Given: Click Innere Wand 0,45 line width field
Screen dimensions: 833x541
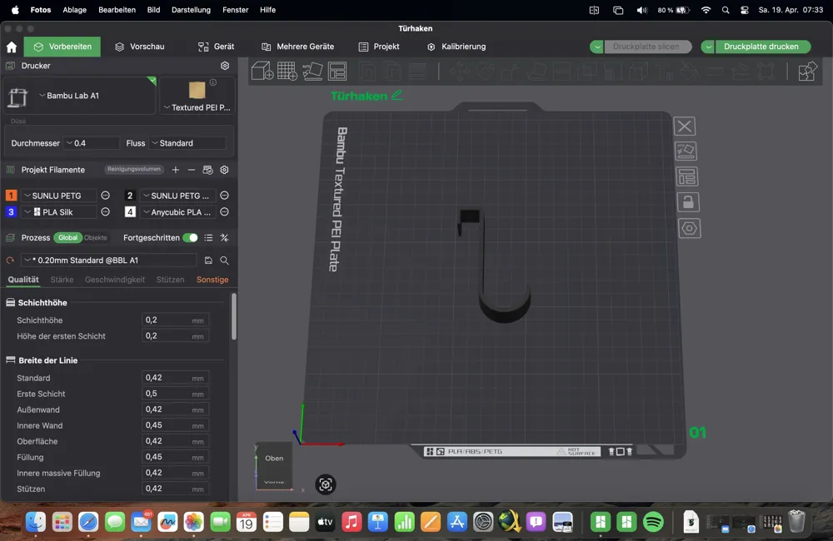Looking at the screenshot, I should click(175, 425).
